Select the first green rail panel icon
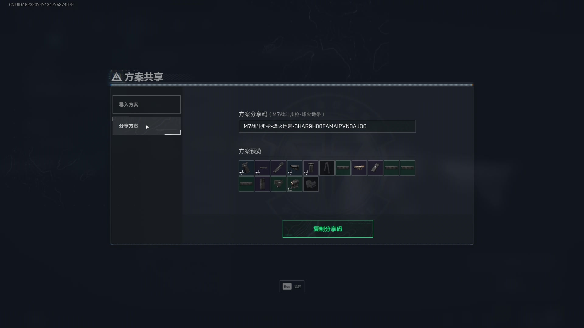This screenshot has height=328, width=584. (x=343, y=168)
